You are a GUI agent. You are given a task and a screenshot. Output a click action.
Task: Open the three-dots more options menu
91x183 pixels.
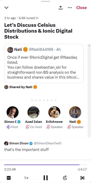pos(70,8)
